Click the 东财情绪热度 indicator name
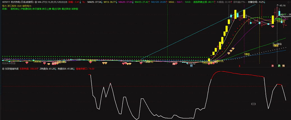 (12, 69)
